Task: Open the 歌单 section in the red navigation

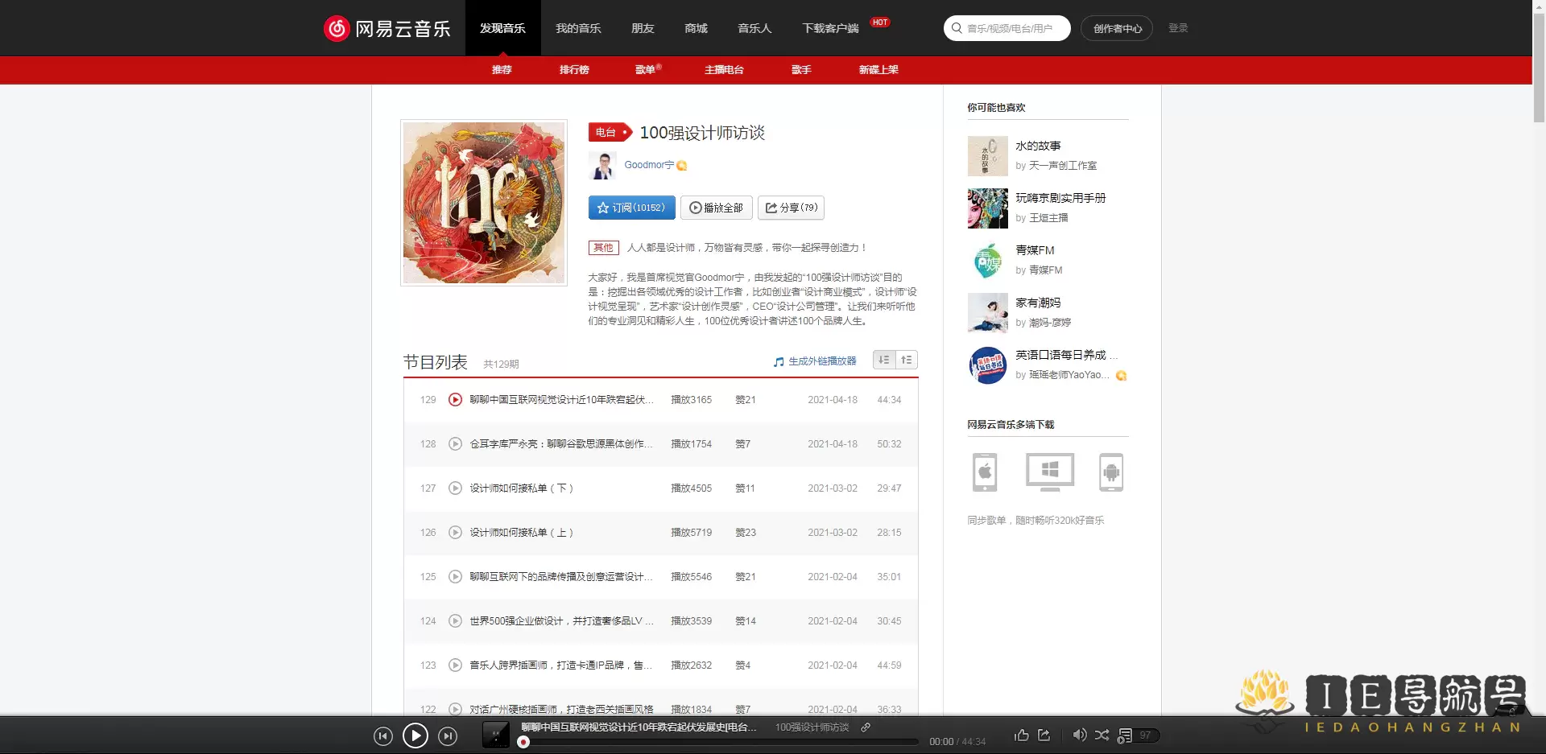Action: (x=647, y=70)
